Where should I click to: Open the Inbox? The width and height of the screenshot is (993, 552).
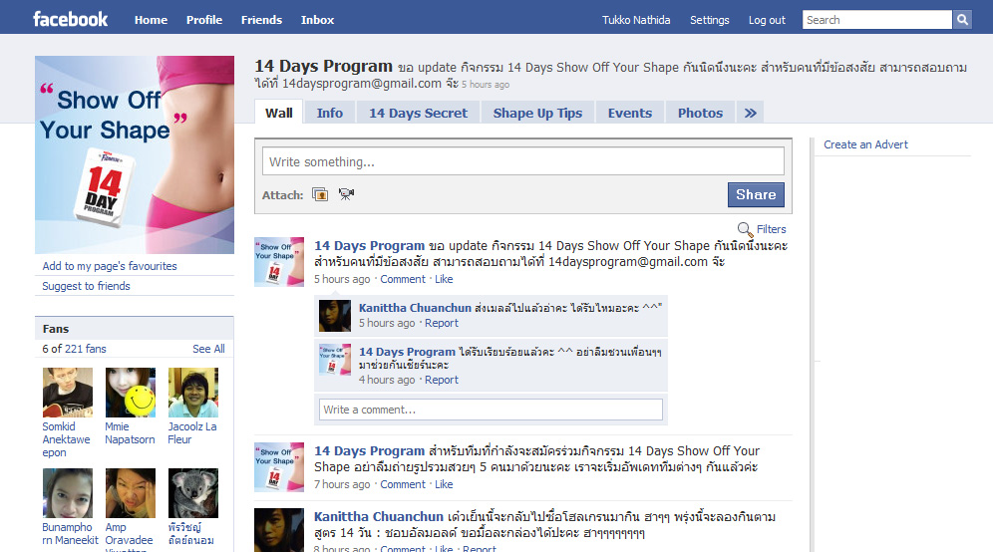[x=317, y=20]
